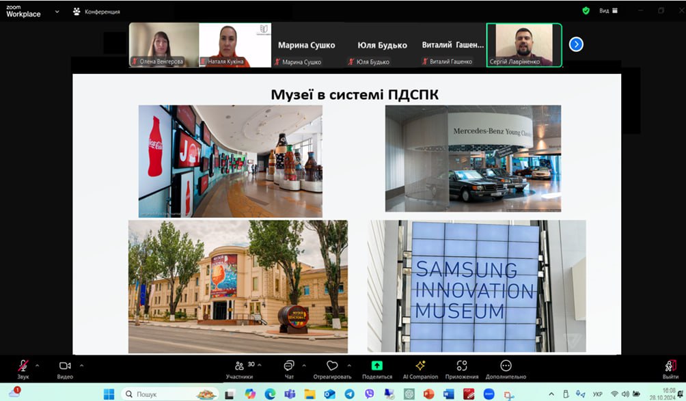Show hidden system tray icons chevron

(551, 394)
